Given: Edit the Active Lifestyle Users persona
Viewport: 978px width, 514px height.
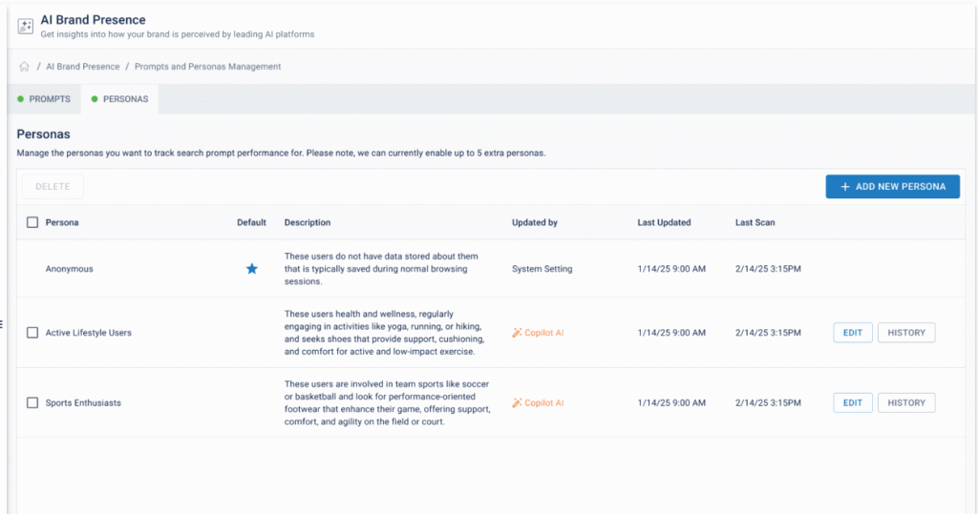Looking at the screenshot, I should pos(852,333).
